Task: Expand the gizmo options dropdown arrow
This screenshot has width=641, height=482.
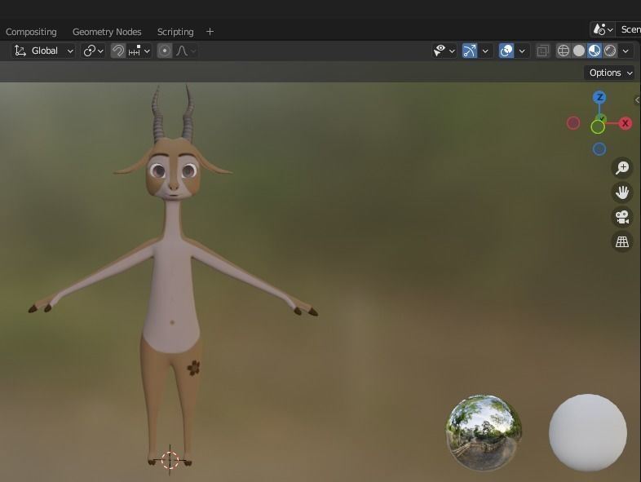Action: click(485, 51)
